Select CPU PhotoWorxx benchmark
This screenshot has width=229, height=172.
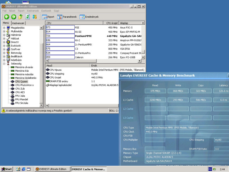click(25, 85)
